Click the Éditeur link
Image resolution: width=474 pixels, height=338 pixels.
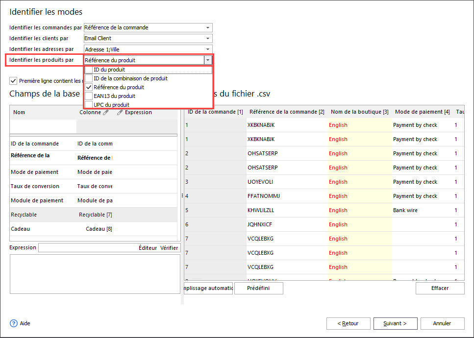click(x=148, y=248)
